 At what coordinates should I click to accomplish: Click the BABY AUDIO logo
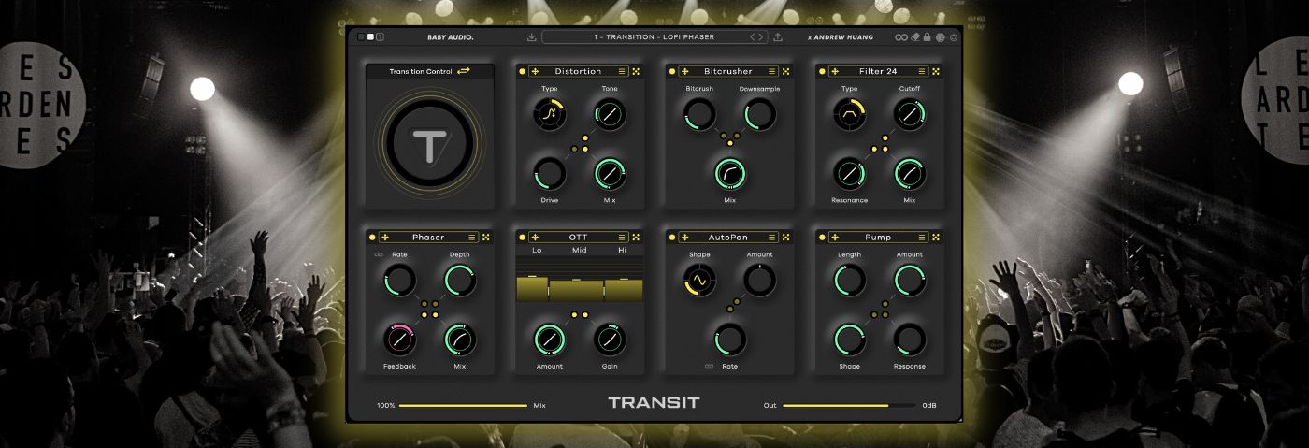click(x=451, y=37)
